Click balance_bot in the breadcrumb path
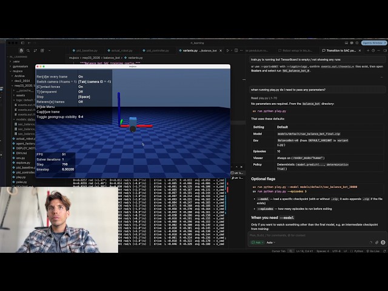Viewport: 388px width, 291px height. (x=112, y=58)
